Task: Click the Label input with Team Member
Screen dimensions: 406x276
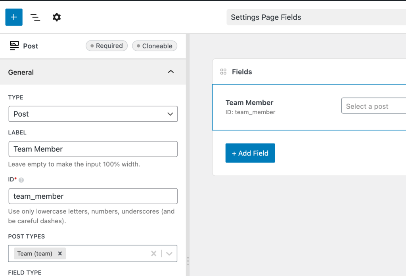Action: tap(93, 149)
